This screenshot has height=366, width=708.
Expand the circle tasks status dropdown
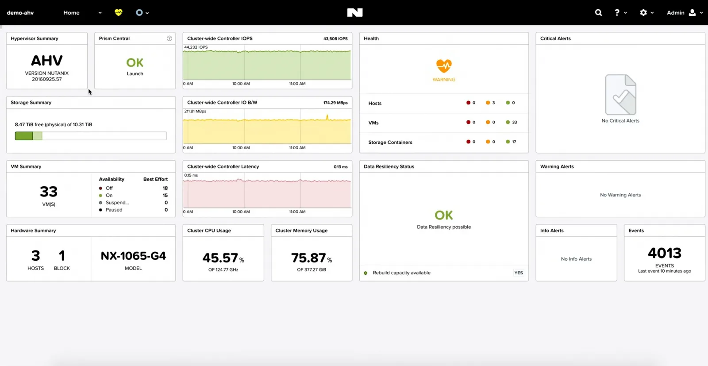click(142, 13)
